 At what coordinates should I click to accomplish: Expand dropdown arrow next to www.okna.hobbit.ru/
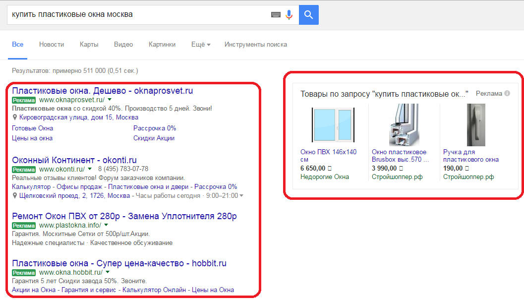click(x=108, y=272)
